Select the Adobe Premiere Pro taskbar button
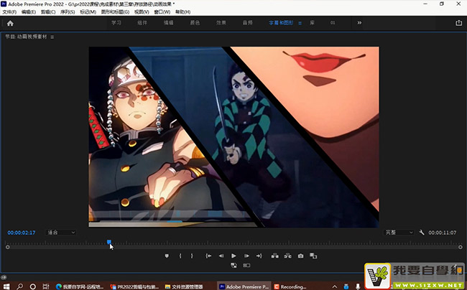This screenshot has width=467, height=290. [x=244, y=286]
